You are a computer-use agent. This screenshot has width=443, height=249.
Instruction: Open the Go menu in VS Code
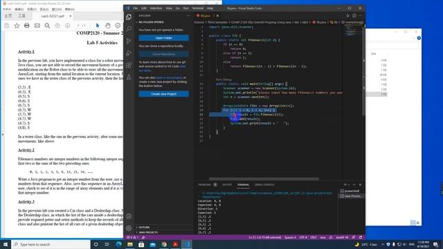178,8
